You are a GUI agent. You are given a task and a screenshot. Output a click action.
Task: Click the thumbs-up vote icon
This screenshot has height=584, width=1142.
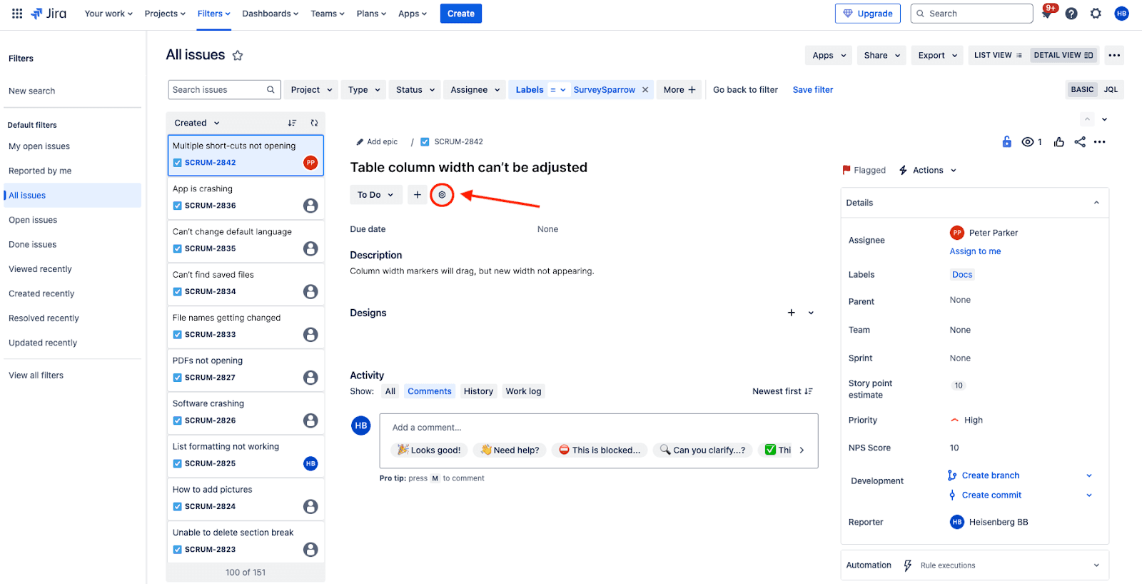pyautogui.click(x=1059, y=142)
